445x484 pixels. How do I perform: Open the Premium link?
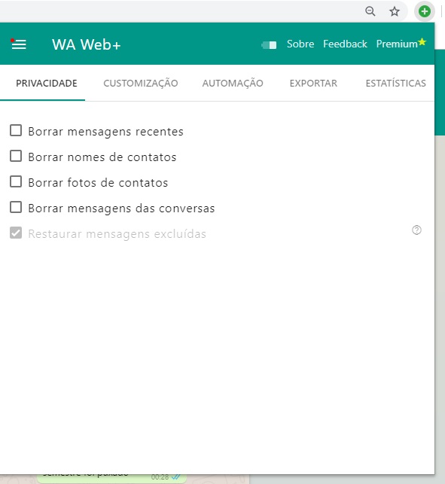coord(397,44)
